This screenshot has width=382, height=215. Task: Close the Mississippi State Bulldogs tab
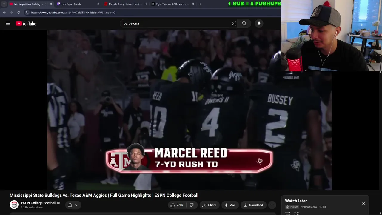tap(51, 4)
